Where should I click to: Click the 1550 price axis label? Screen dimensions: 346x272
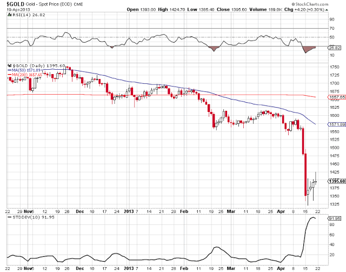pos(335,131)
